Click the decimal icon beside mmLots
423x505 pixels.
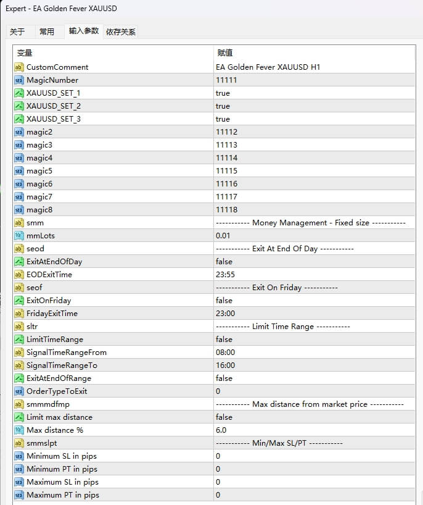click(18, 235)
